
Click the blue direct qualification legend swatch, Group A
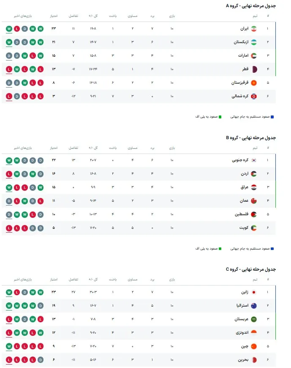[x=272, y=117]
